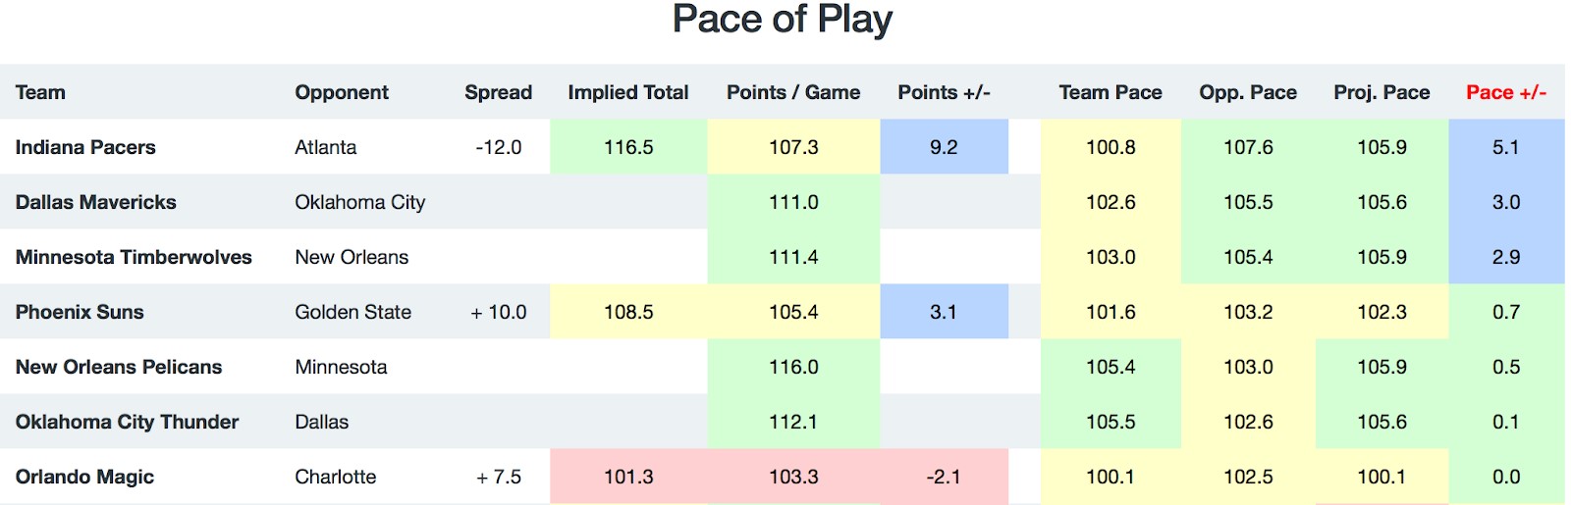Sort table by Opponent column header

342,92
